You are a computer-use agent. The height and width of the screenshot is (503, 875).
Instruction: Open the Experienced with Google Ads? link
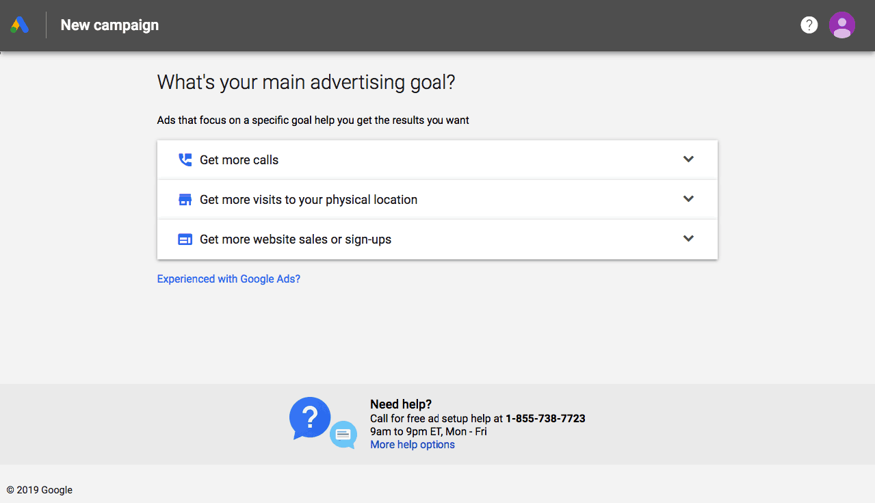pos(228,279)
